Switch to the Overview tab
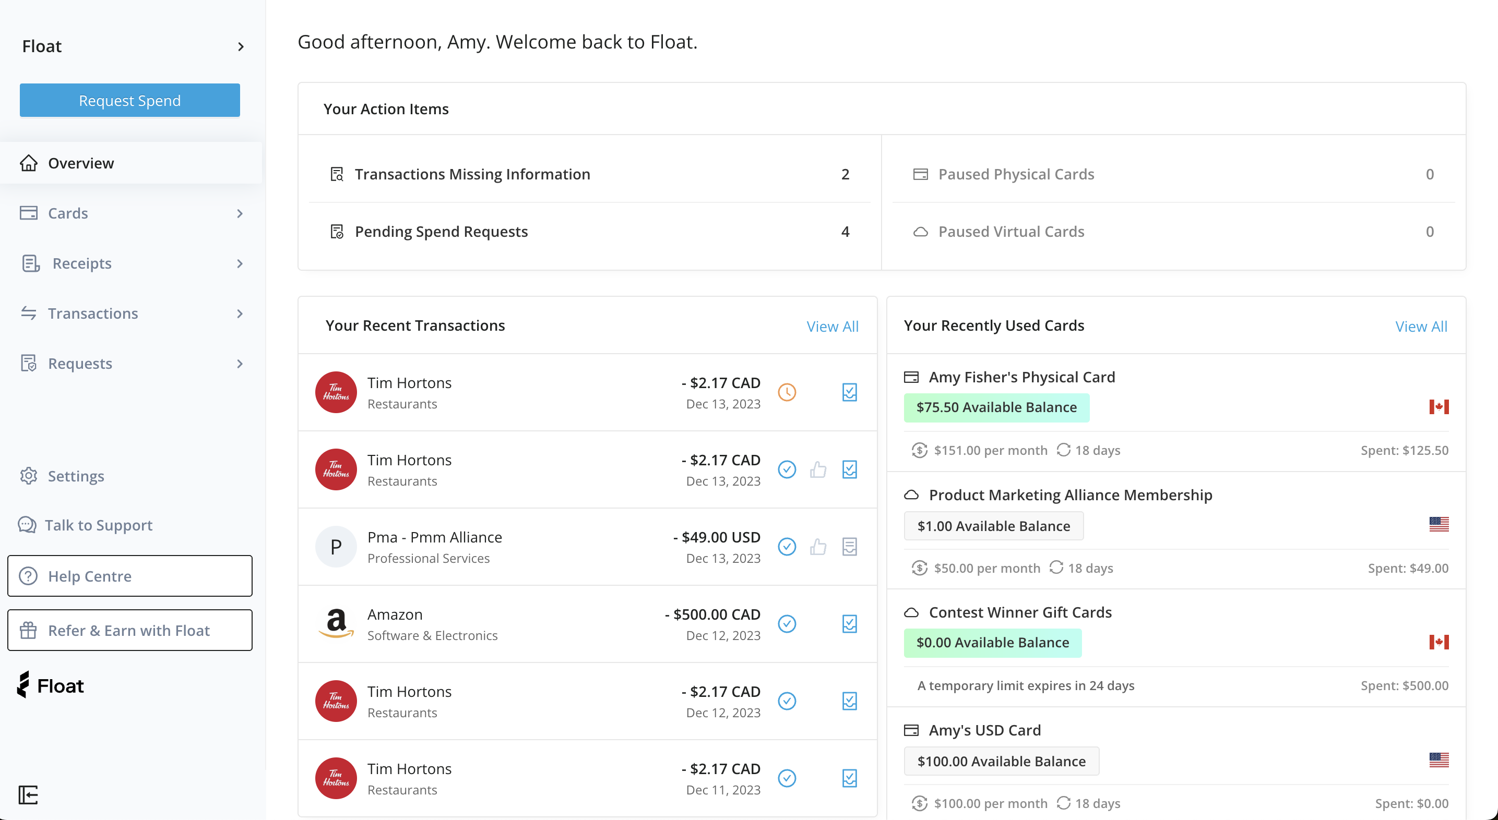Screen dimensions: 1498x820 (x=81, y=163)
